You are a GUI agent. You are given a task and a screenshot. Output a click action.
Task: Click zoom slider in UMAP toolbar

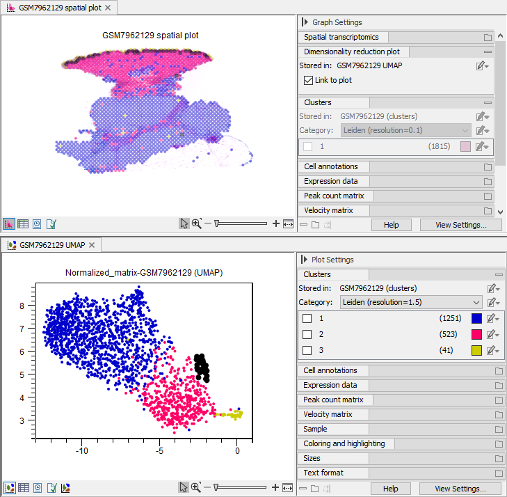click(240, 487)
